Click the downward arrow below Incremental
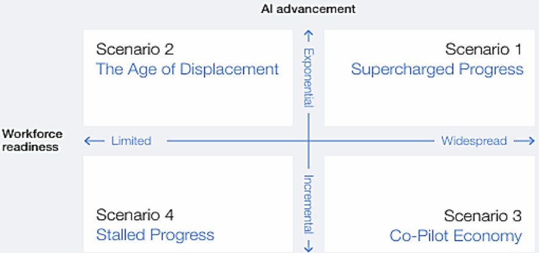Viewport: 539px width, 253px height. click(x=309, y=245)
